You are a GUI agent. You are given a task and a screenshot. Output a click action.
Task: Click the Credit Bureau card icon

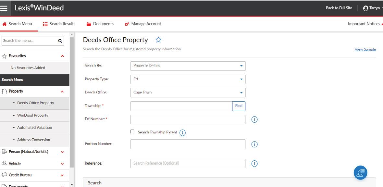(x=4, y=175)
